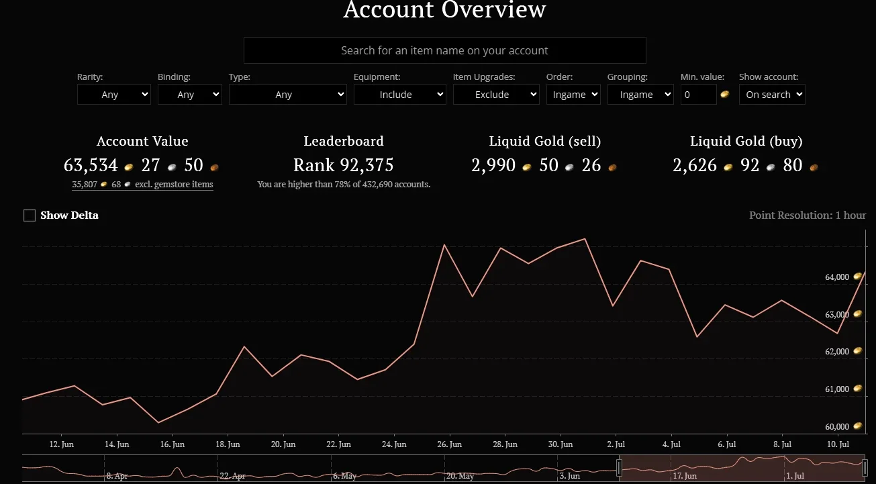
Task: Click the 26. Jun date on the chart axis
Action: [x=450, y=444]
